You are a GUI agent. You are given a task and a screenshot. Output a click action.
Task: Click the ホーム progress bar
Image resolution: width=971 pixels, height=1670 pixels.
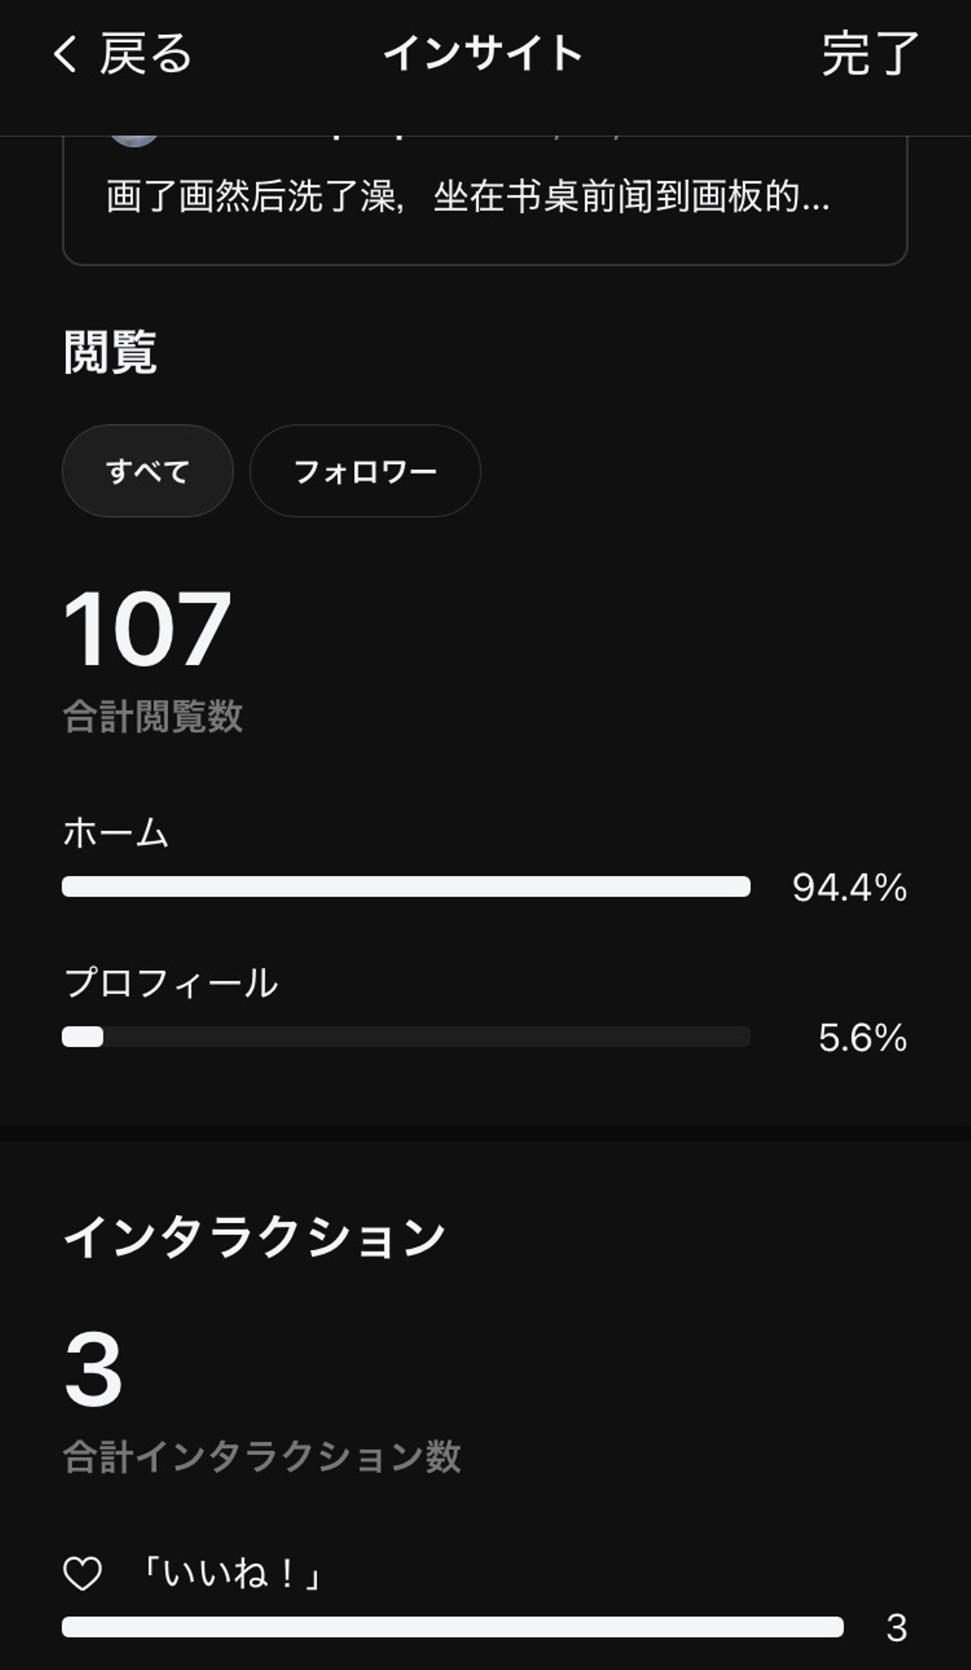tap(406, 886)
